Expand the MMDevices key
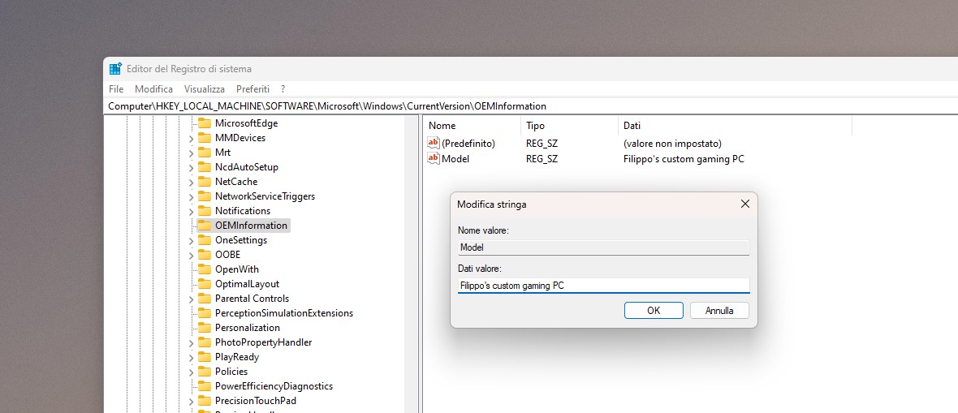The width and height of the screenshot is (958, 413). click(192, 139)
